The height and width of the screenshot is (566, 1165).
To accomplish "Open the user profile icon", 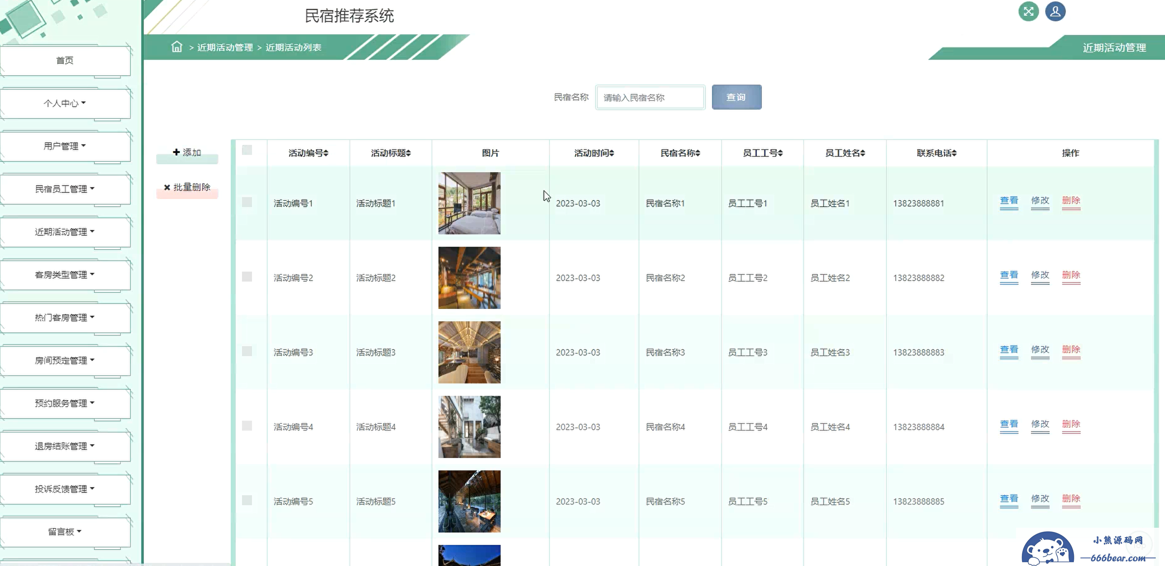I will coord(1055,11).
